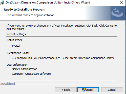Image resolution: width=126 pixels, height=94 pixels.
Task: Click the InstallShield brand label at bottom
Action: pos(8,84)
